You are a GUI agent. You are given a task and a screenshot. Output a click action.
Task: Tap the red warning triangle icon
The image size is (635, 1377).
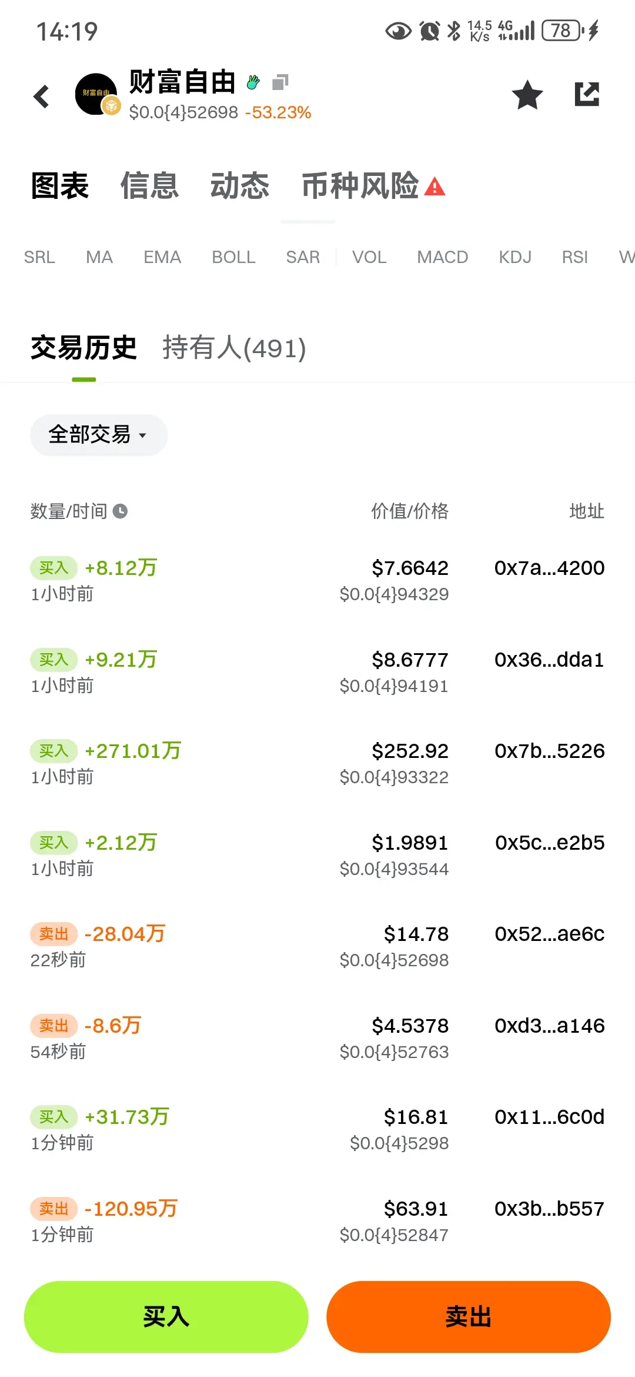click(435, 187)
